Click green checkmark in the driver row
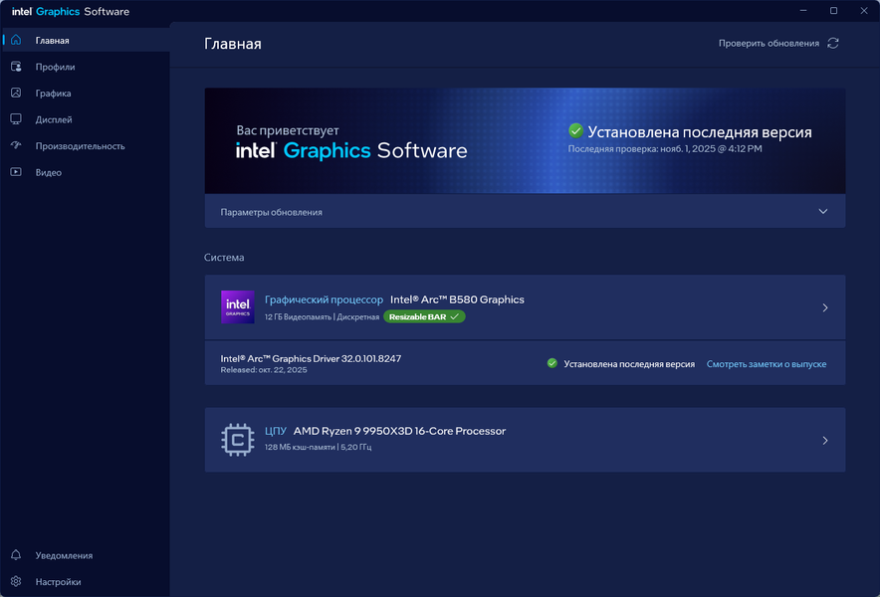Image resolution: width=880 pixels, height=597 pixels. (552, 363)
